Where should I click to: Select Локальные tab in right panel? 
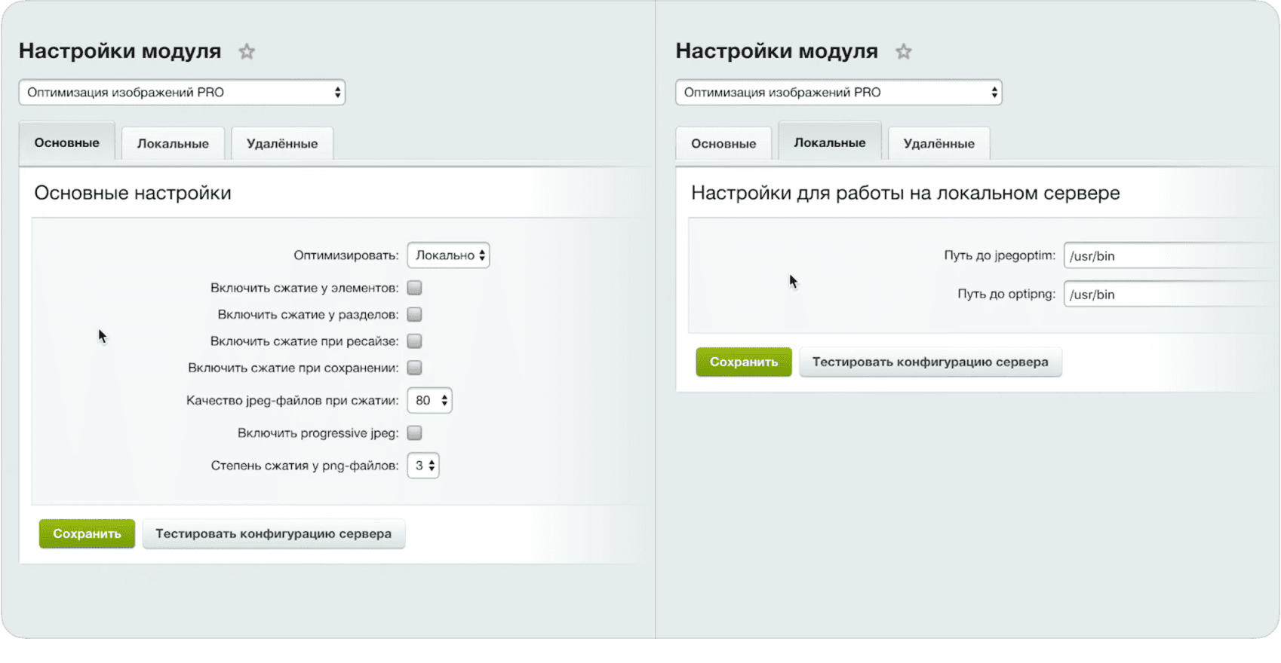click(830, 142)
